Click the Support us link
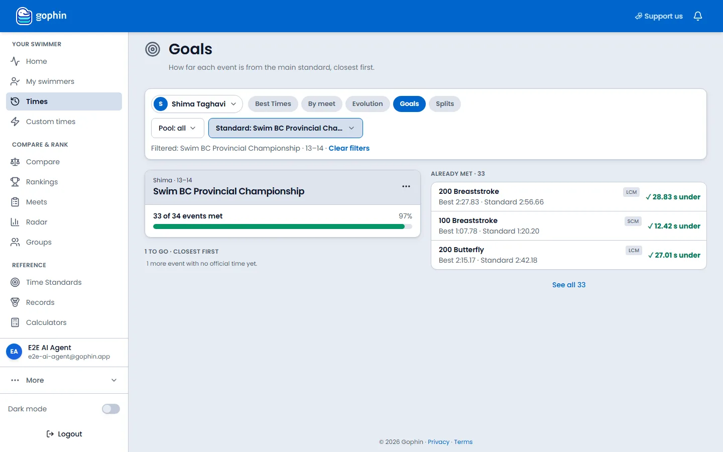This screenshot has height=452, width=723. pos(659,16)
